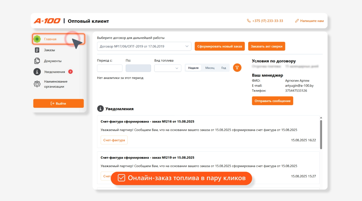
Task: Click the red notification count badge
Action: click(x=70, y=72)
